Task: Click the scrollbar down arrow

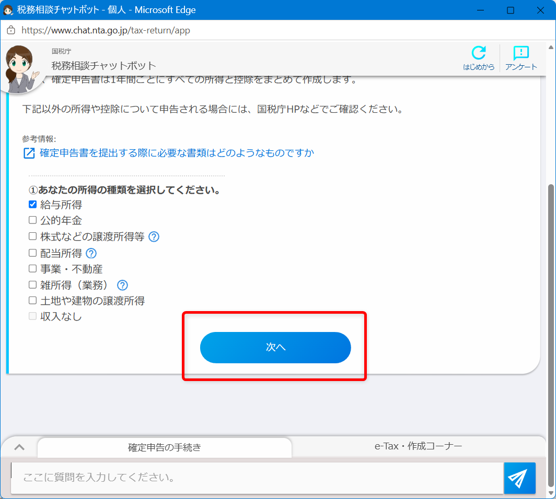Action: point(551,493)
